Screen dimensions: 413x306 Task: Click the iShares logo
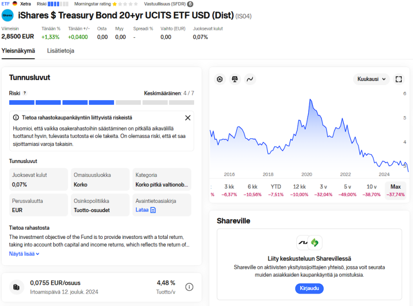pos(8,15)
